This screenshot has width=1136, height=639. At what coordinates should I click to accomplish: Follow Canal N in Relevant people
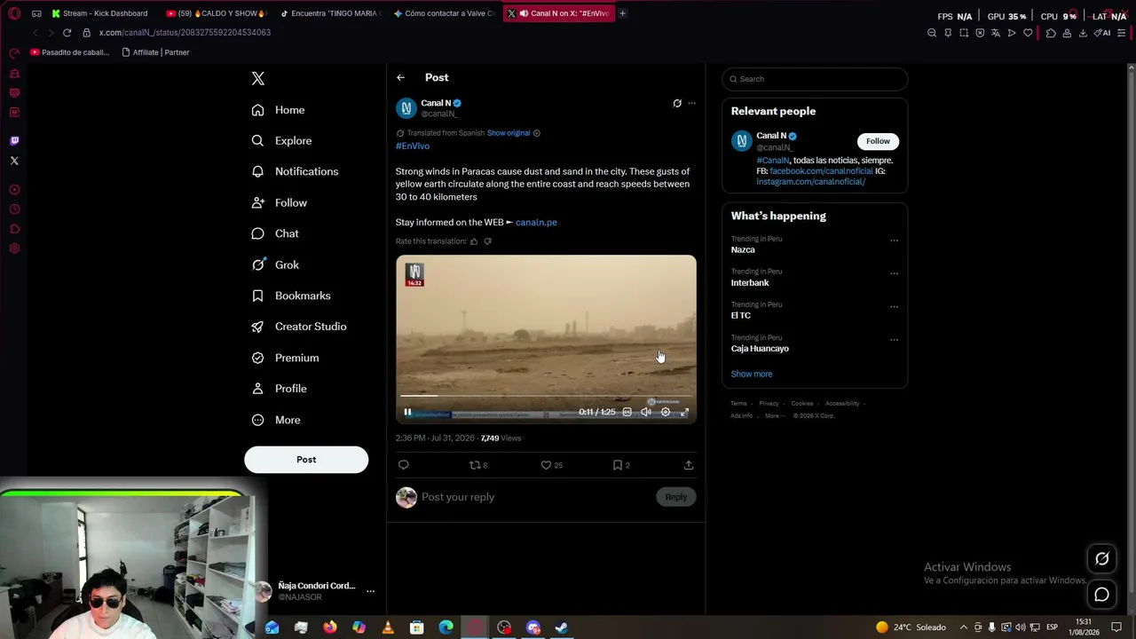tap(878, 141)
